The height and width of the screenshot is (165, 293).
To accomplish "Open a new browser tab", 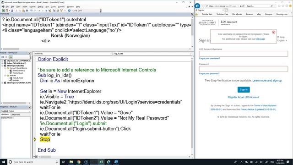I will [x=227, y=10].
